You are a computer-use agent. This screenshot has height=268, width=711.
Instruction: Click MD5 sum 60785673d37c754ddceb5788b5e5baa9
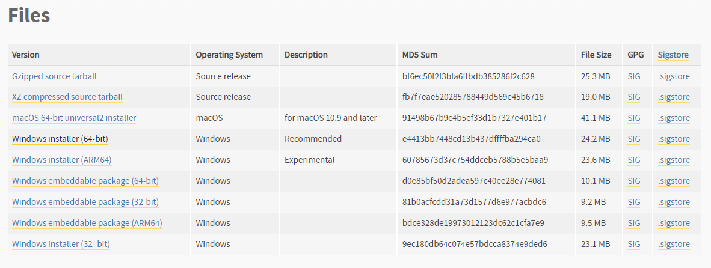(x=475, y=160)
